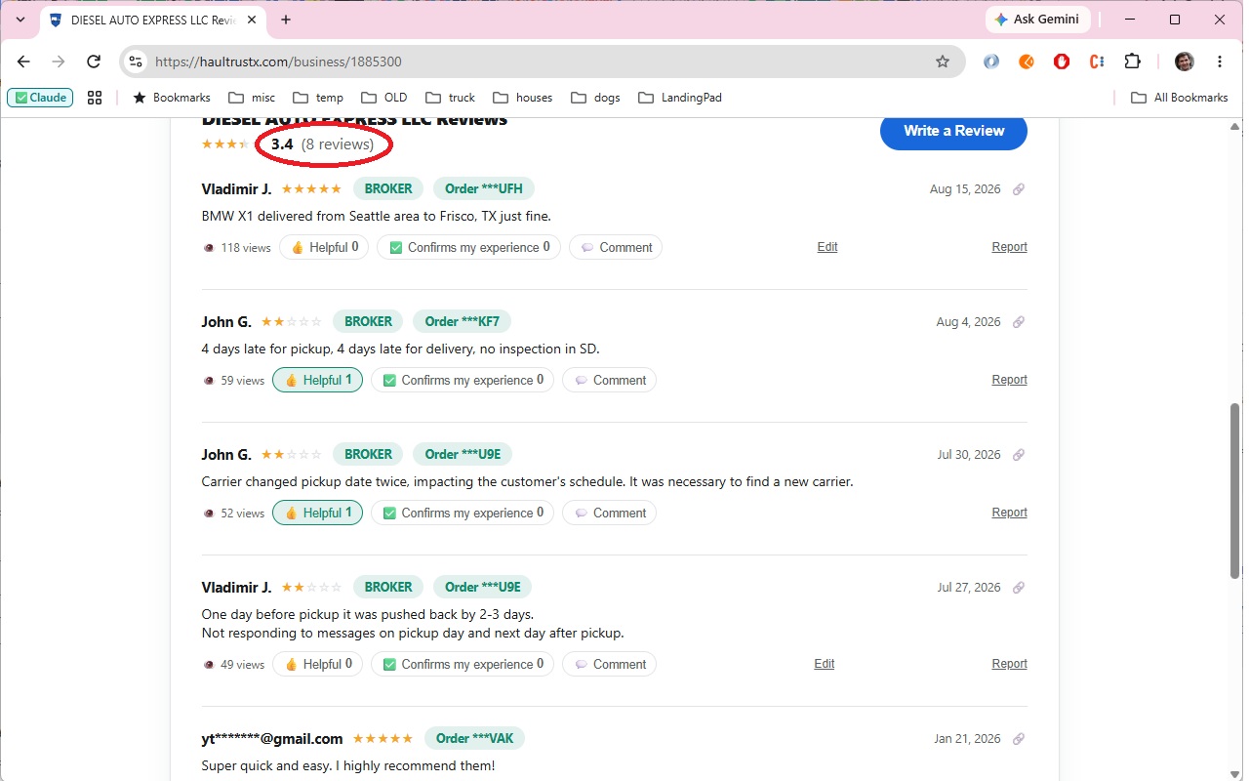1249x781 pixels.
Task: Comment on the BMW X1 review
Action: 616,247
